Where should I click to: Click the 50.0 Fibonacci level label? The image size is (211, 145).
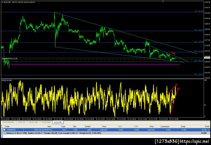click(199, 51)
